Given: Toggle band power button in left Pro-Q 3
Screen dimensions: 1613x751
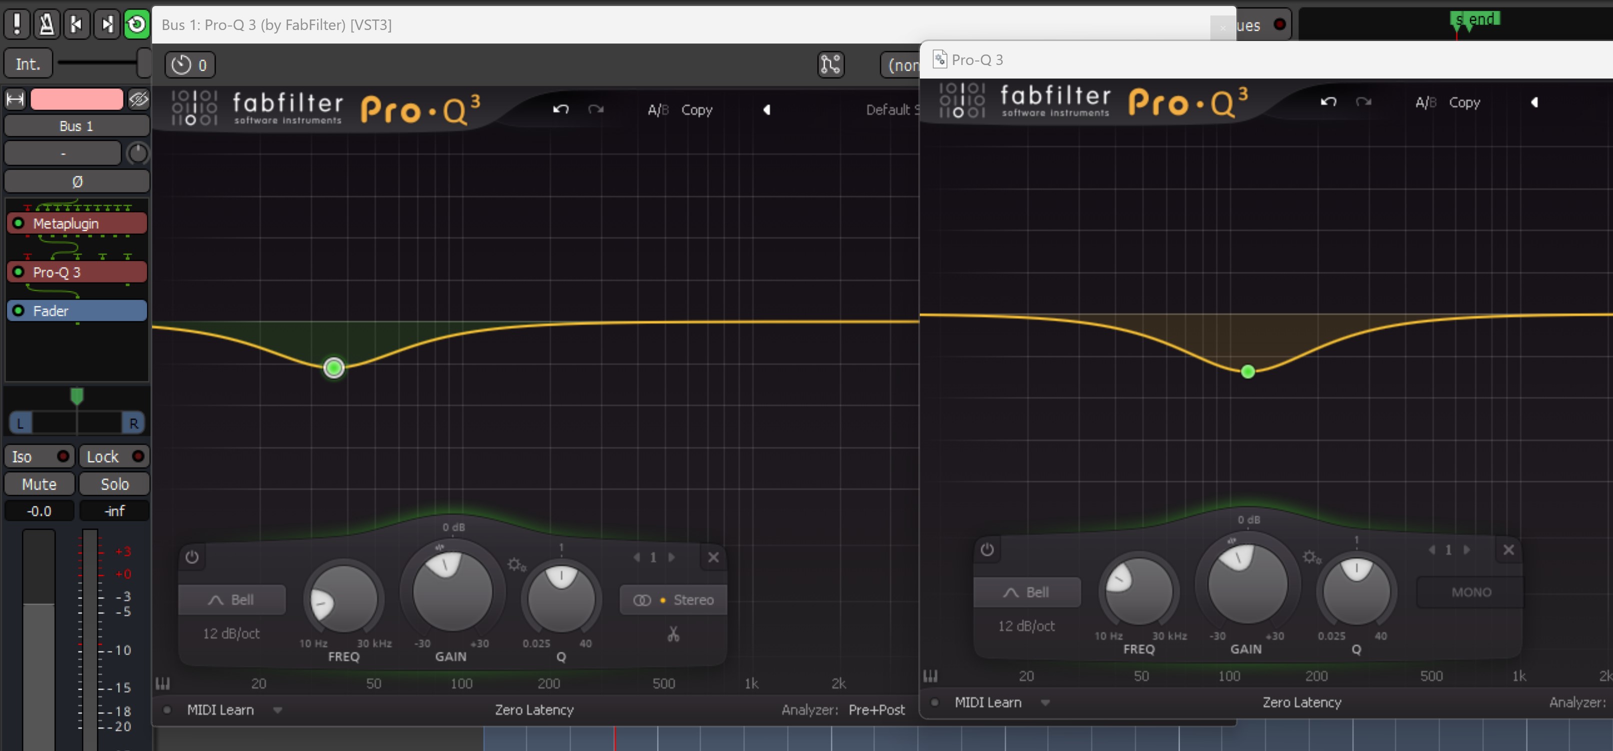Looking at the screenshot, I should click(192, 557).
